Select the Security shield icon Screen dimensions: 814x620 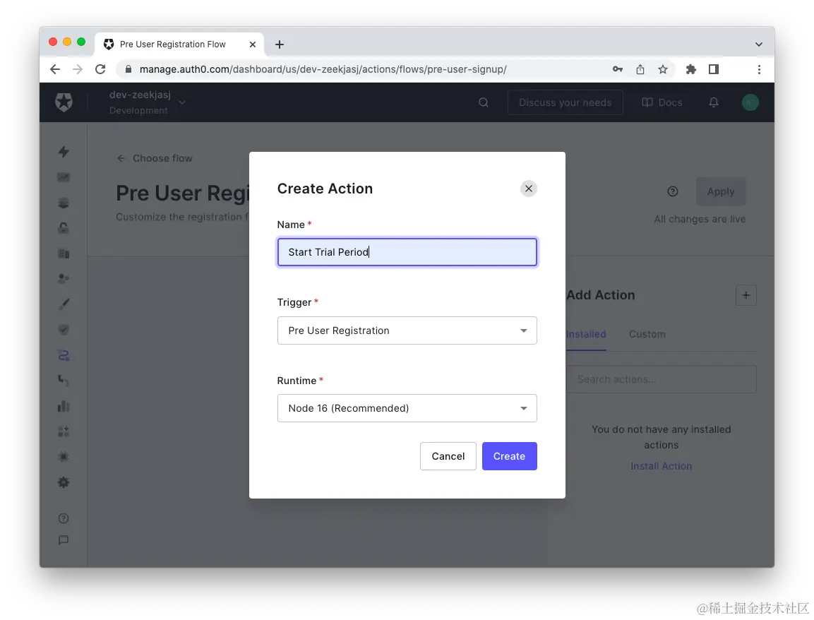click(64, 329)
